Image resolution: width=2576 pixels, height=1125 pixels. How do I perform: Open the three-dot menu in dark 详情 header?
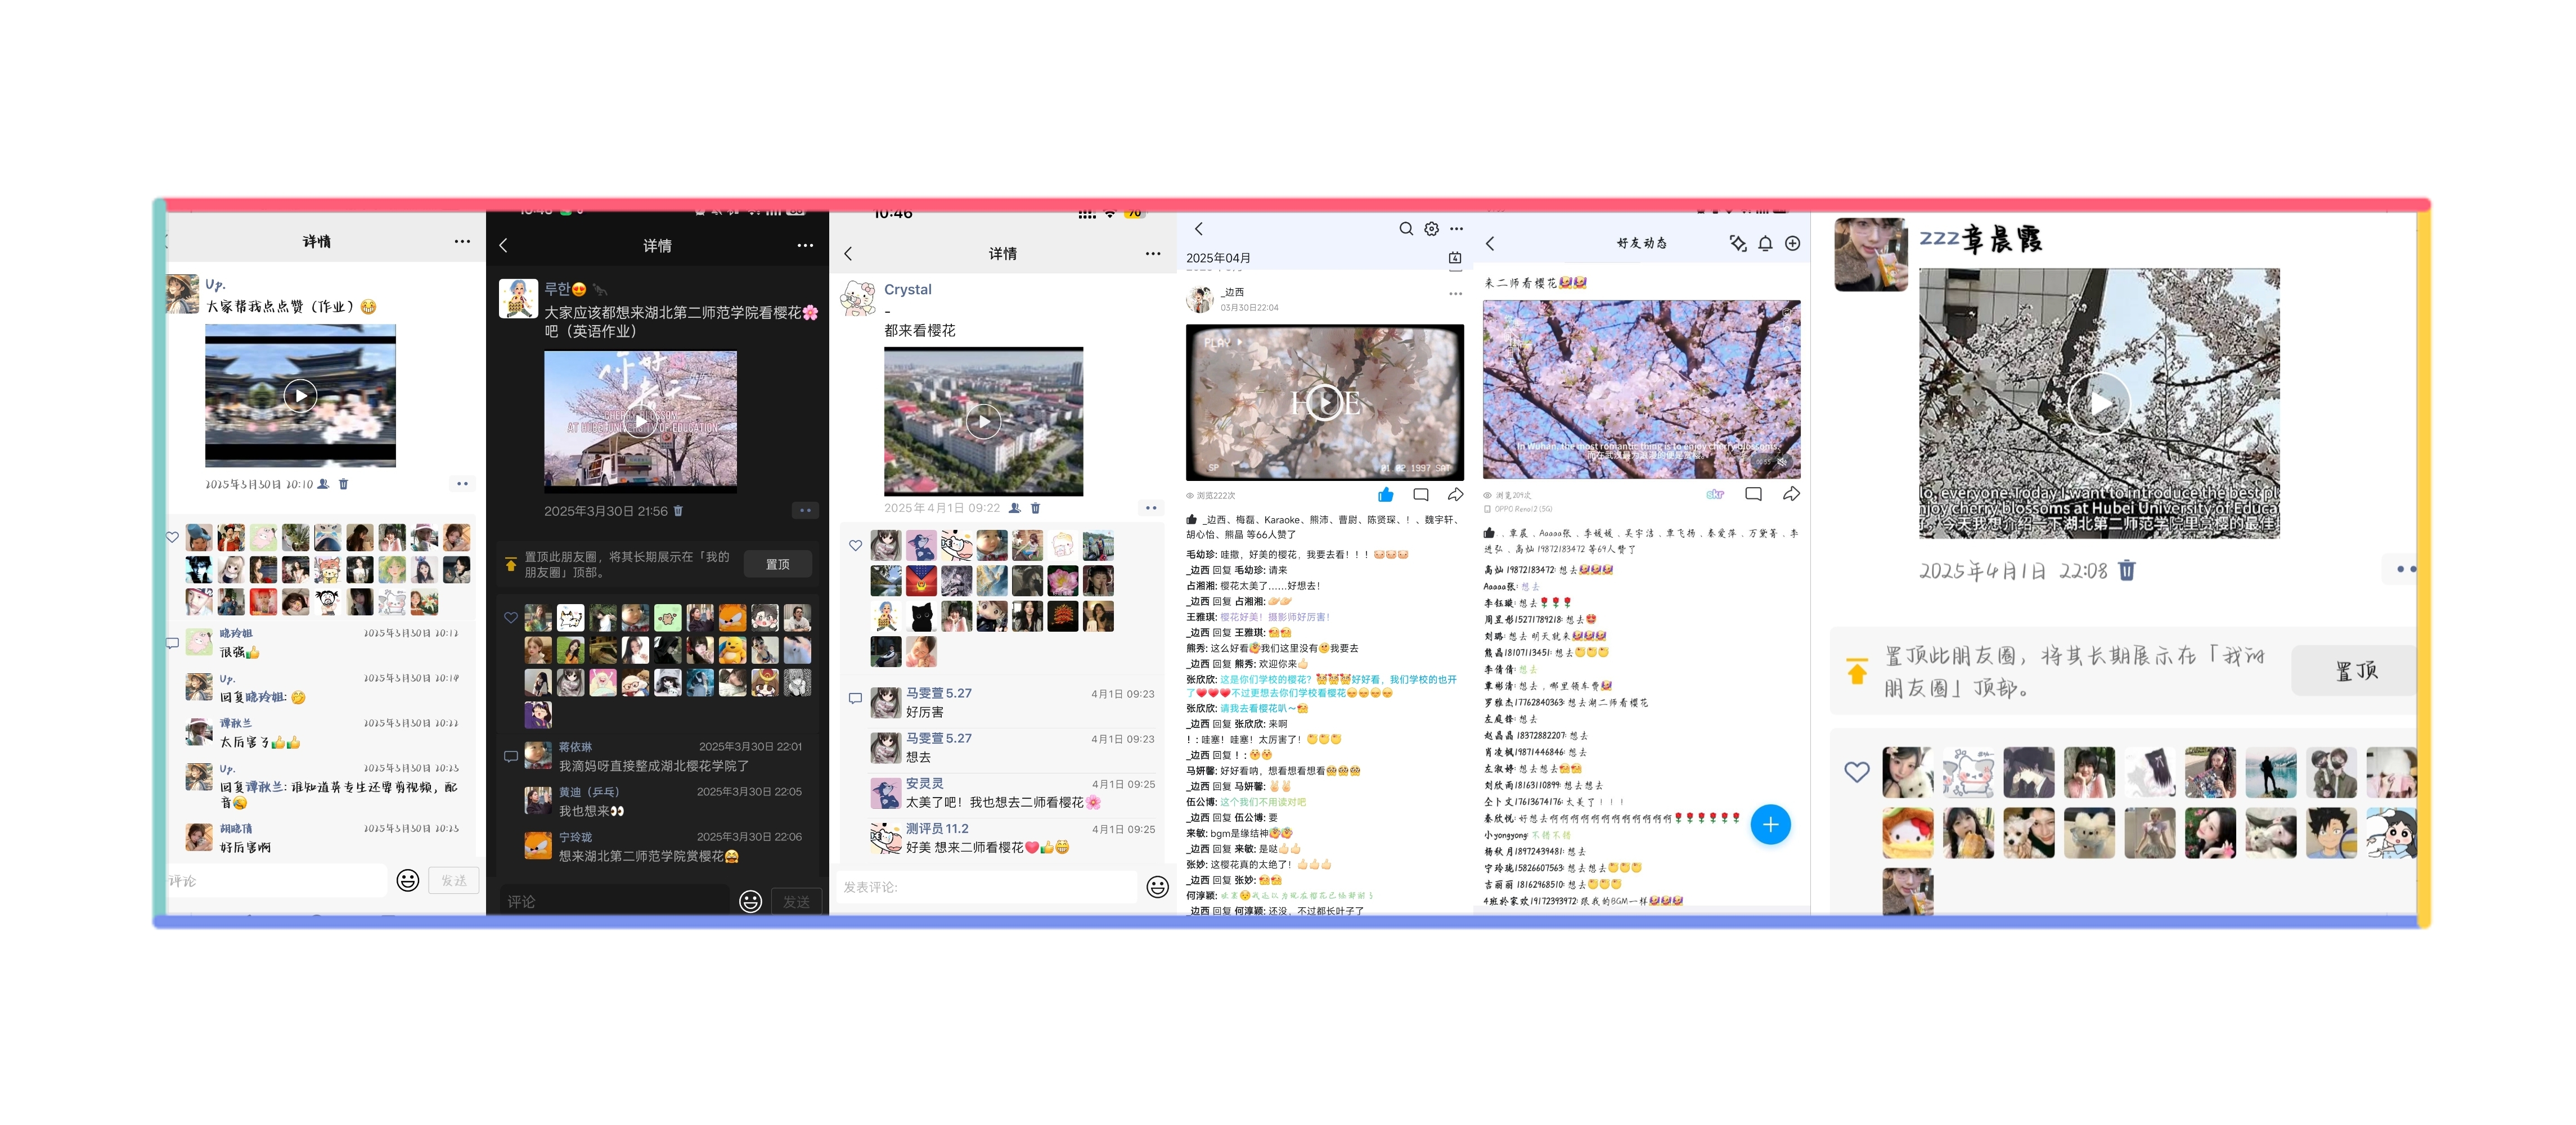805,246
